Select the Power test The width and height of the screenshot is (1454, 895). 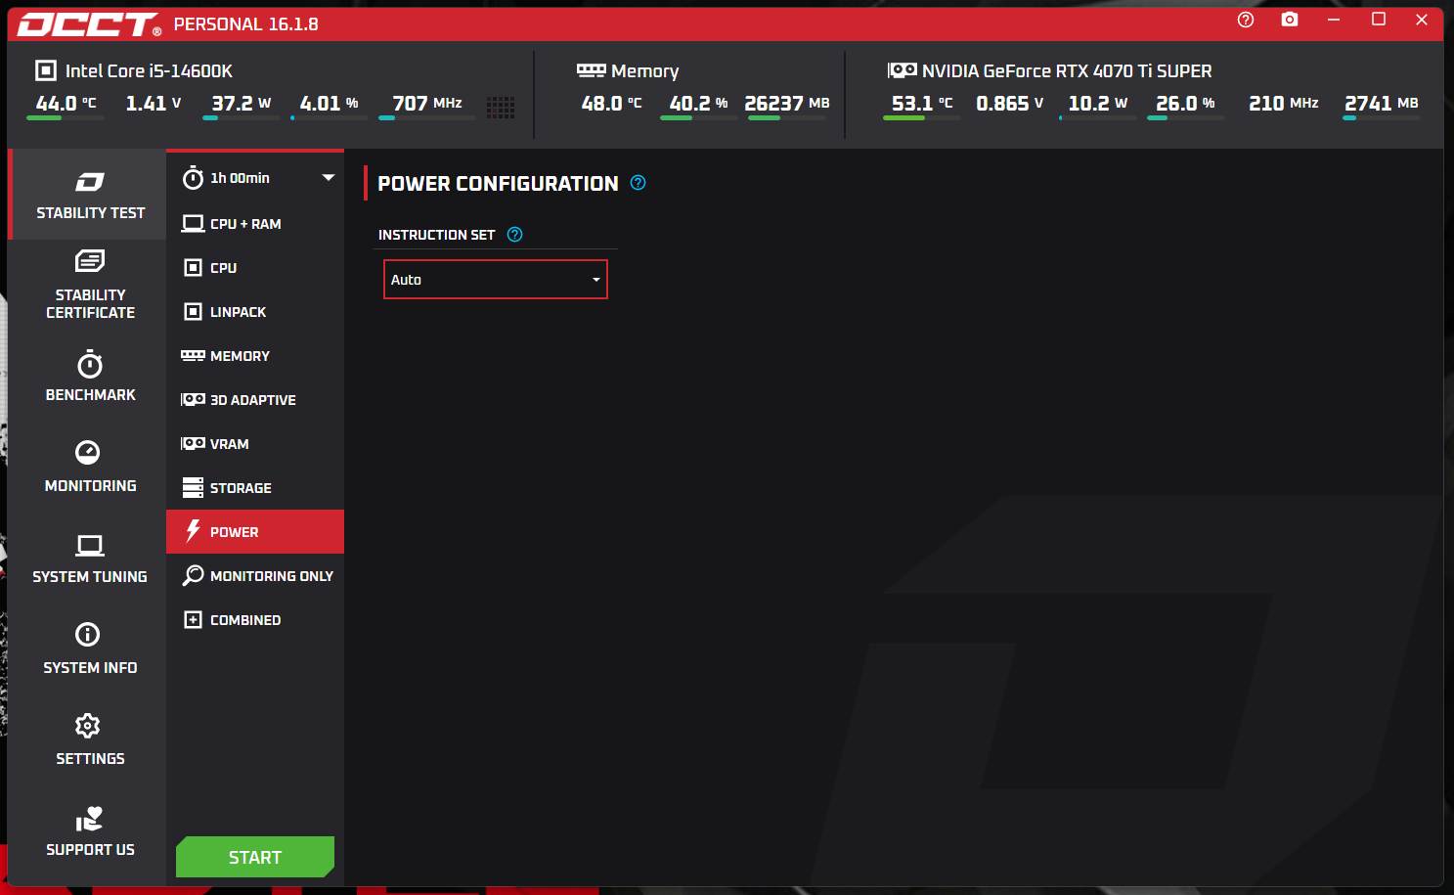pyautogui.click(x=255, y=532)
